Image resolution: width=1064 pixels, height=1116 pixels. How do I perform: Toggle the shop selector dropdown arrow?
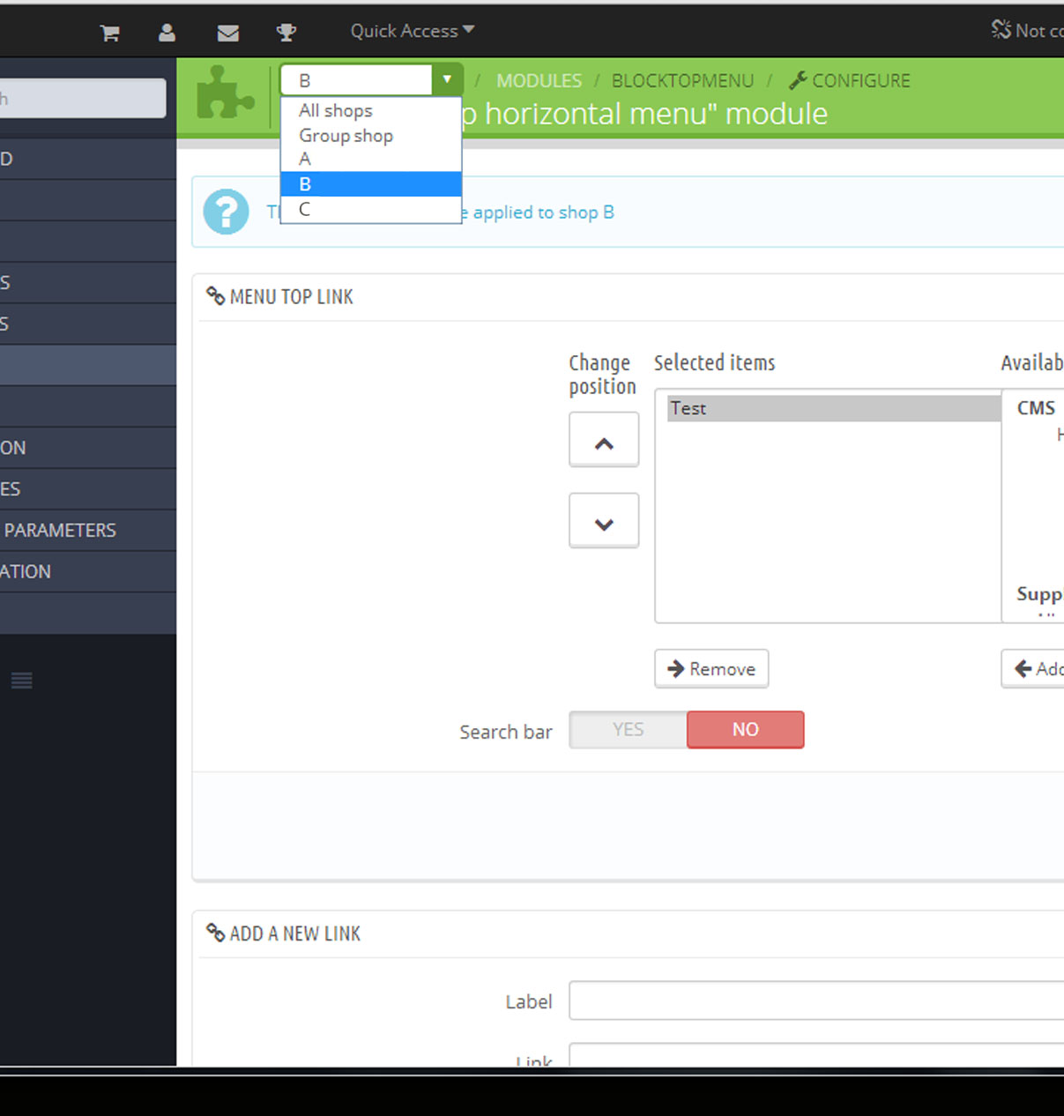pos(447,80)
